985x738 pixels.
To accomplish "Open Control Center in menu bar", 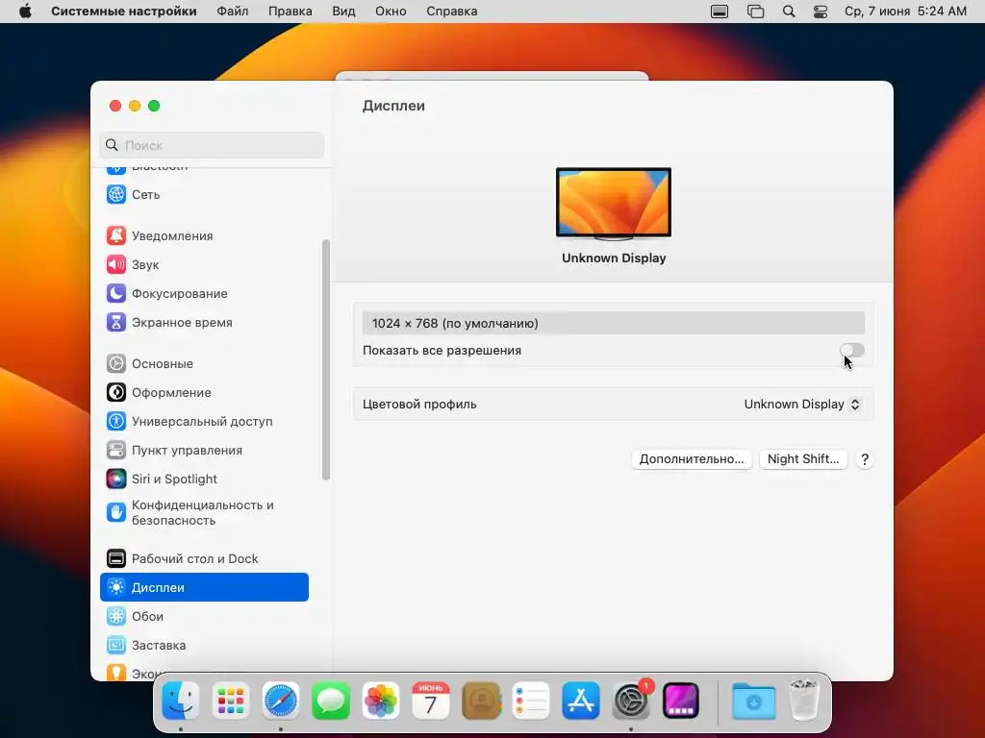I will tap(821, 12).
